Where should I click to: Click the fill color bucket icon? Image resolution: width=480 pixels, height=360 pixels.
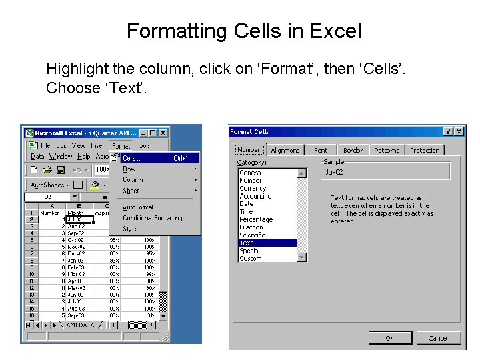click(x=95, y=185)
